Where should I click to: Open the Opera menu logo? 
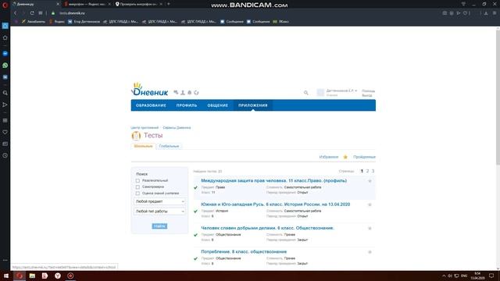point(5,5)
